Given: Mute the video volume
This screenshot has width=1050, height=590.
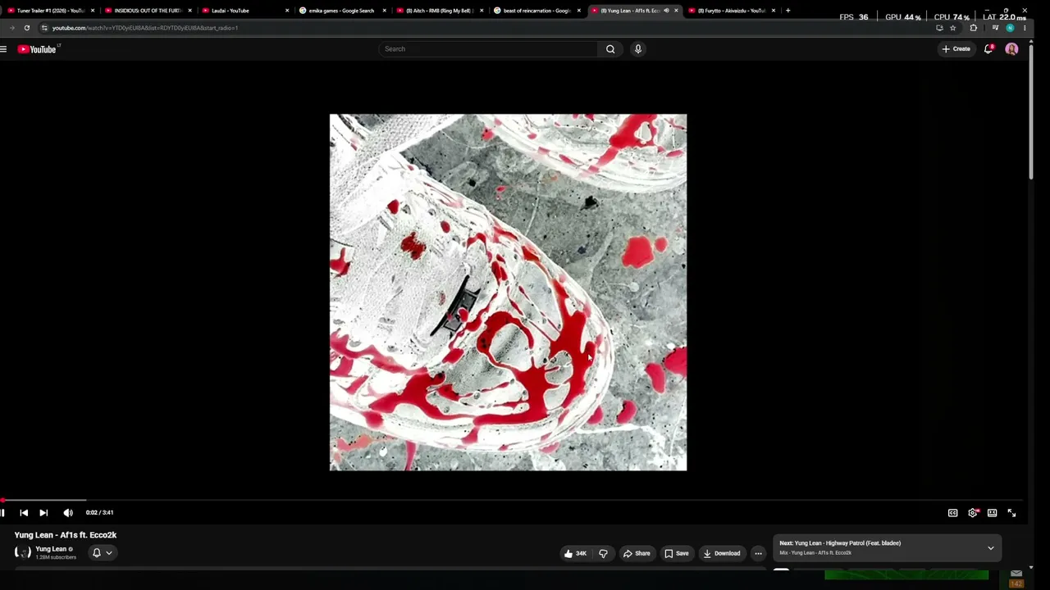Looking at the screenshot, I should tap(68, 513).
